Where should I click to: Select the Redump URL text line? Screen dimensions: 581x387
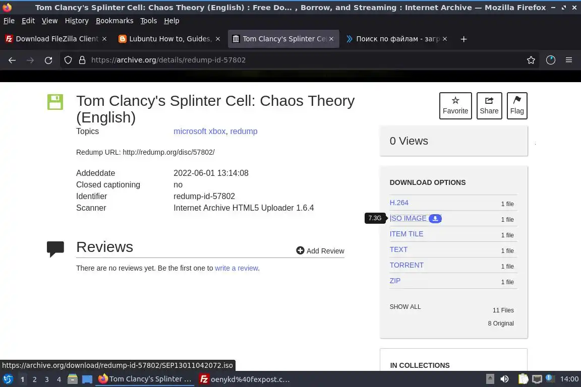click(x=145, y=152)
